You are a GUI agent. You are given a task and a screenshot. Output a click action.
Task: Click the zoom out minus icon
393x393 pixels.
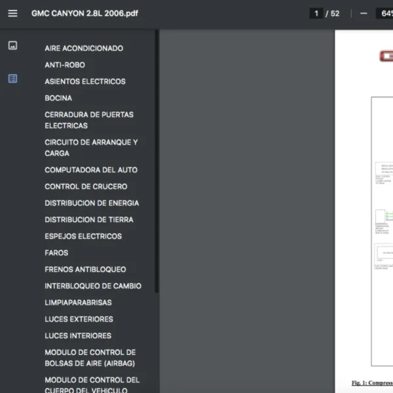(x=364, y=13)
